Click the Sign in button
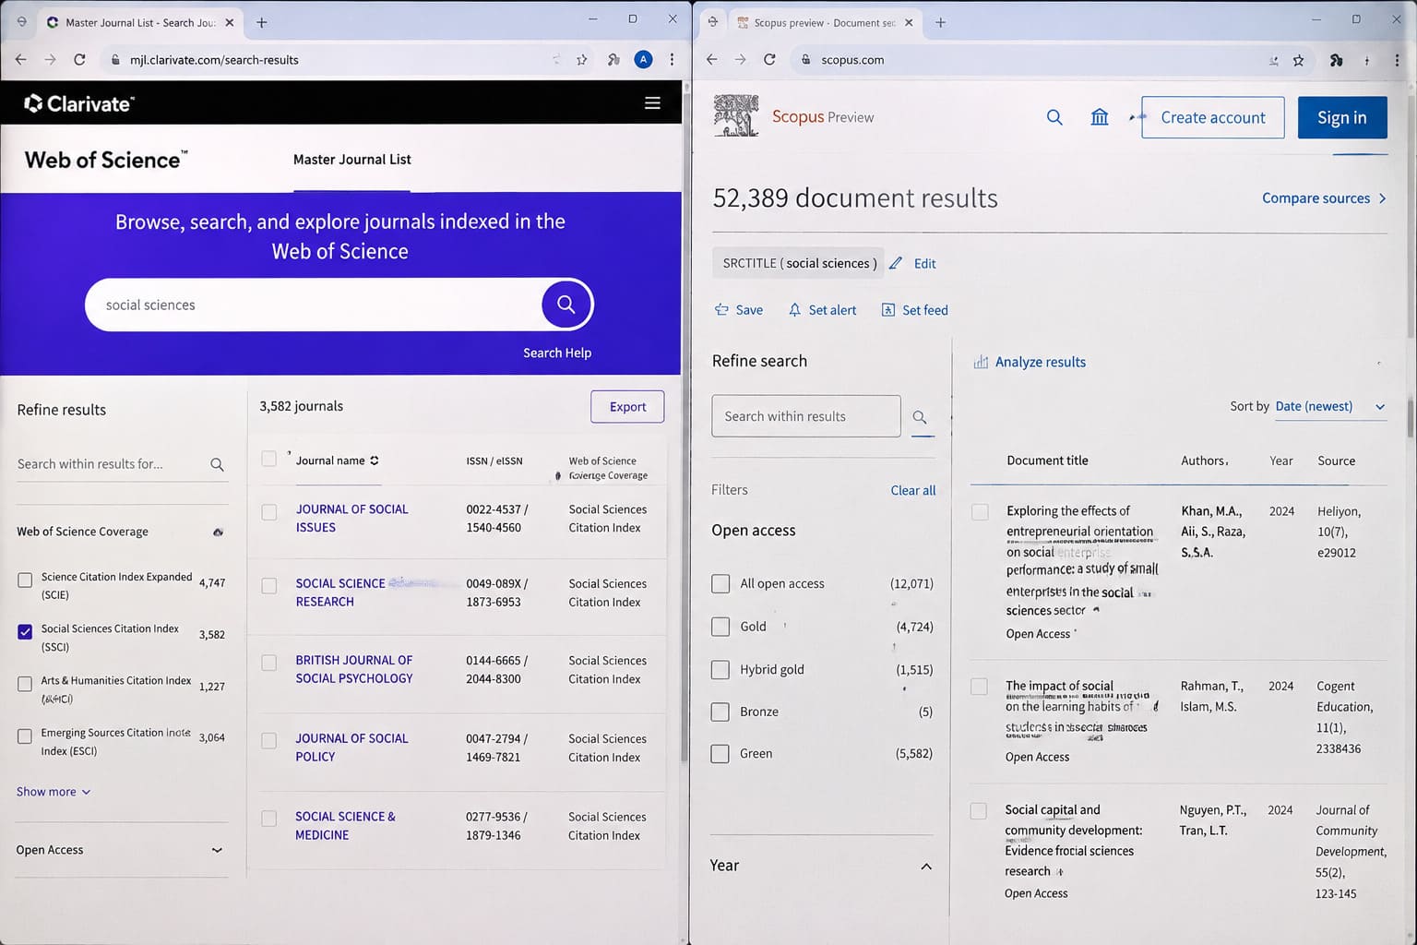The image size is (1417, 945). click(x=1342, y=117)
